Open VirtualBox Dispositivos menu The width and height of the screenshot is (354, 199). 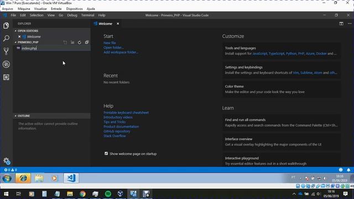74,9
